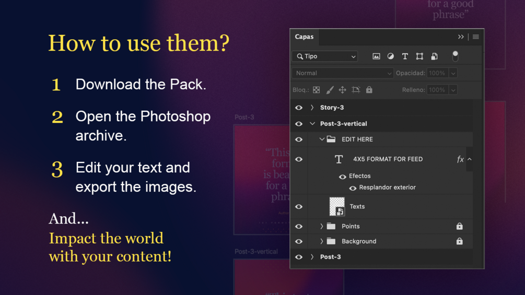Click the Resplandor exterior label
Image resolution: width=525 pixels, height=295 pixels.
click(x=388, y=187)
